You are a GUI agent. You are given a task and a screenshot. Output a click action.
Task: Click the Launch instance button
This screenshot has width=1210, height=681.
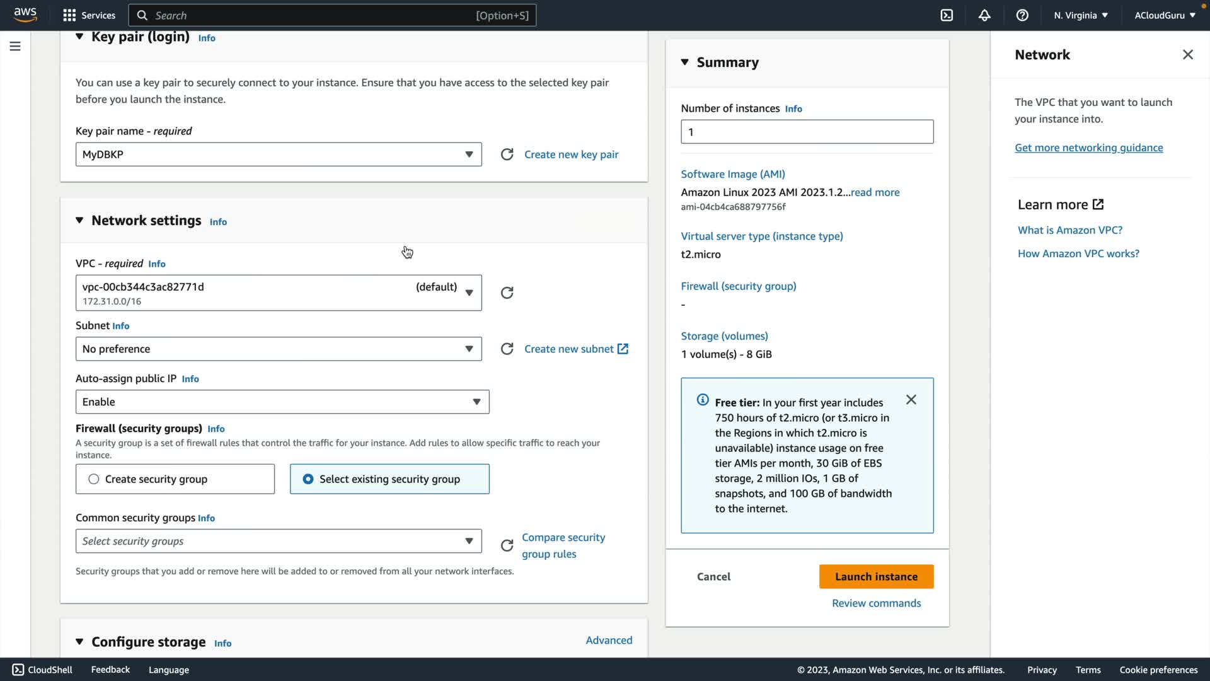pos(876,576)
